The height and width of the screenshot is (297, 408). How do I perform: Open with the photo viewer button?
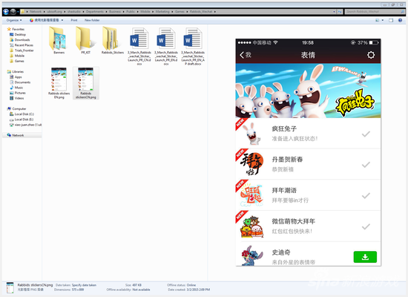coord(45,20)
